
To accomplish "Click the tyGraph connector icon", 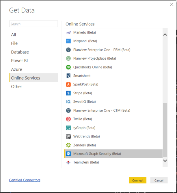I will [68, 128].
